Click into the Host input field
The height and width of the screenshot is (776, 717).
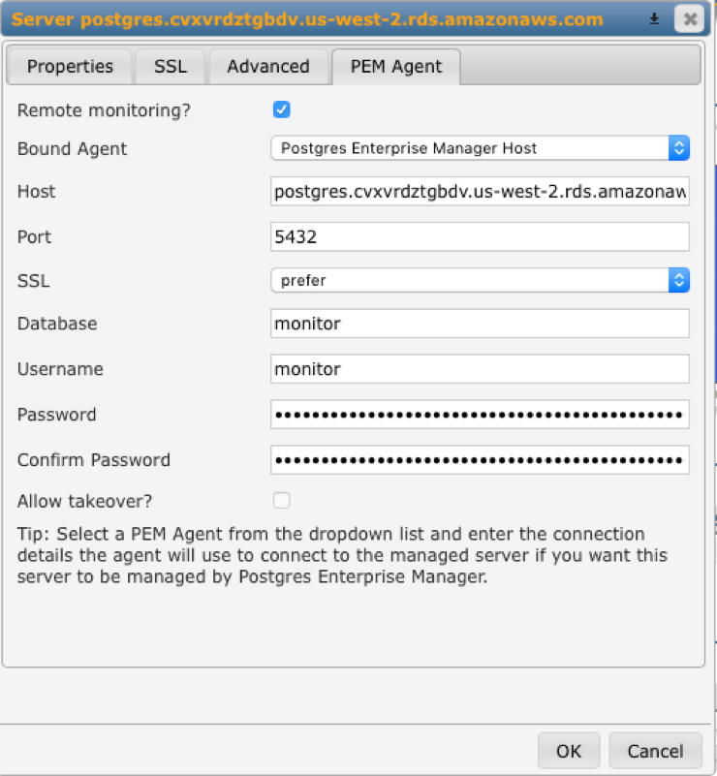(480, 192)
